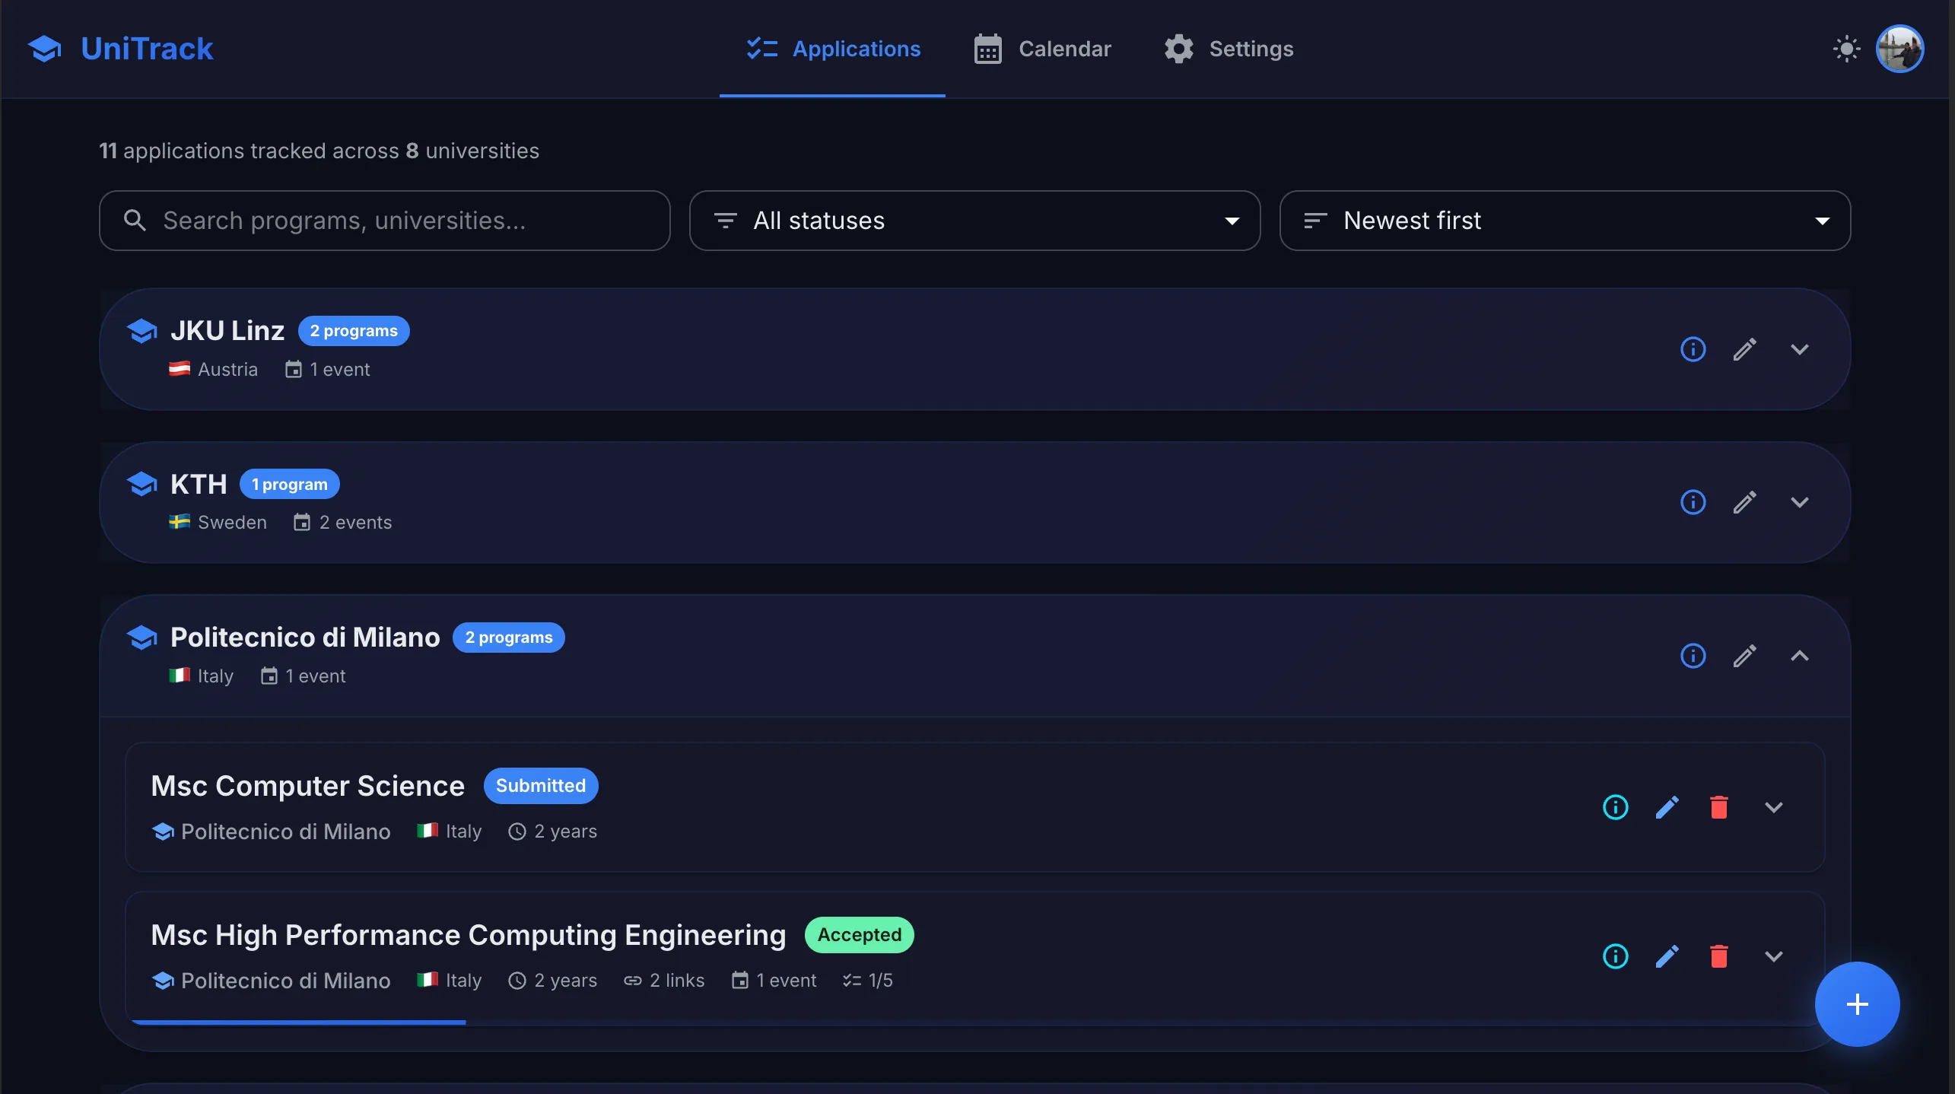Viewport: 1955px width, 1094px height.
Task: Click the UniTrack graduation cap logo
Action: tap(45, 49)
